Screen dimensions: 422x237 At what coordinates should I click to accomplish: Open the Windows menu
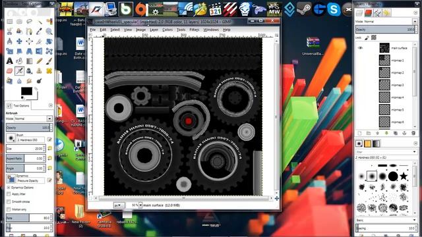pos(211,30)
